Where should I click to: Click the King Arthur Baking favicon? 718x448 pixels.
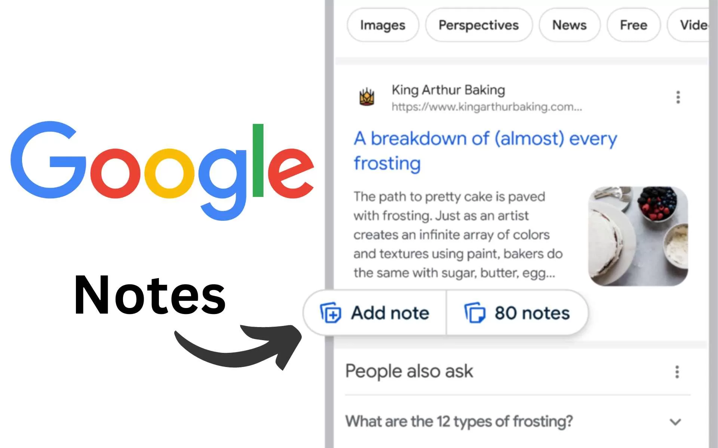click(366, 97)
